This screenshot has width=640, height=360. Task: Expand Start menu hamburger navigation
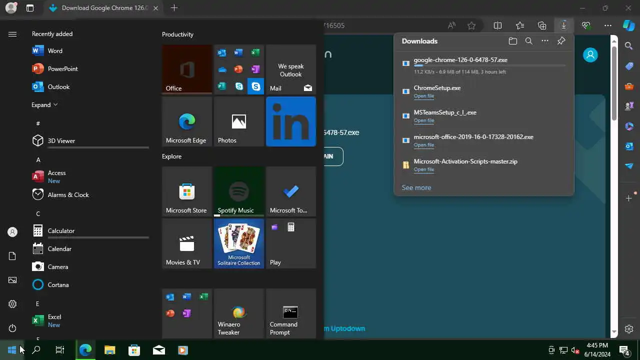[x=12, y=34]
